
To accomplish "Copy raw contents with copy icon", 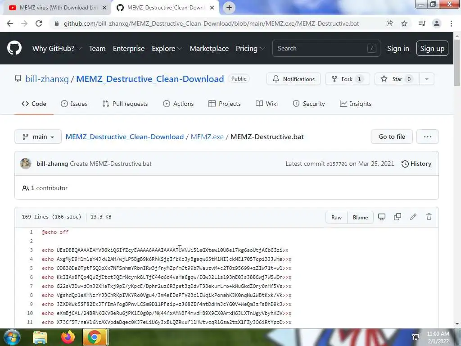I will 398,217.
